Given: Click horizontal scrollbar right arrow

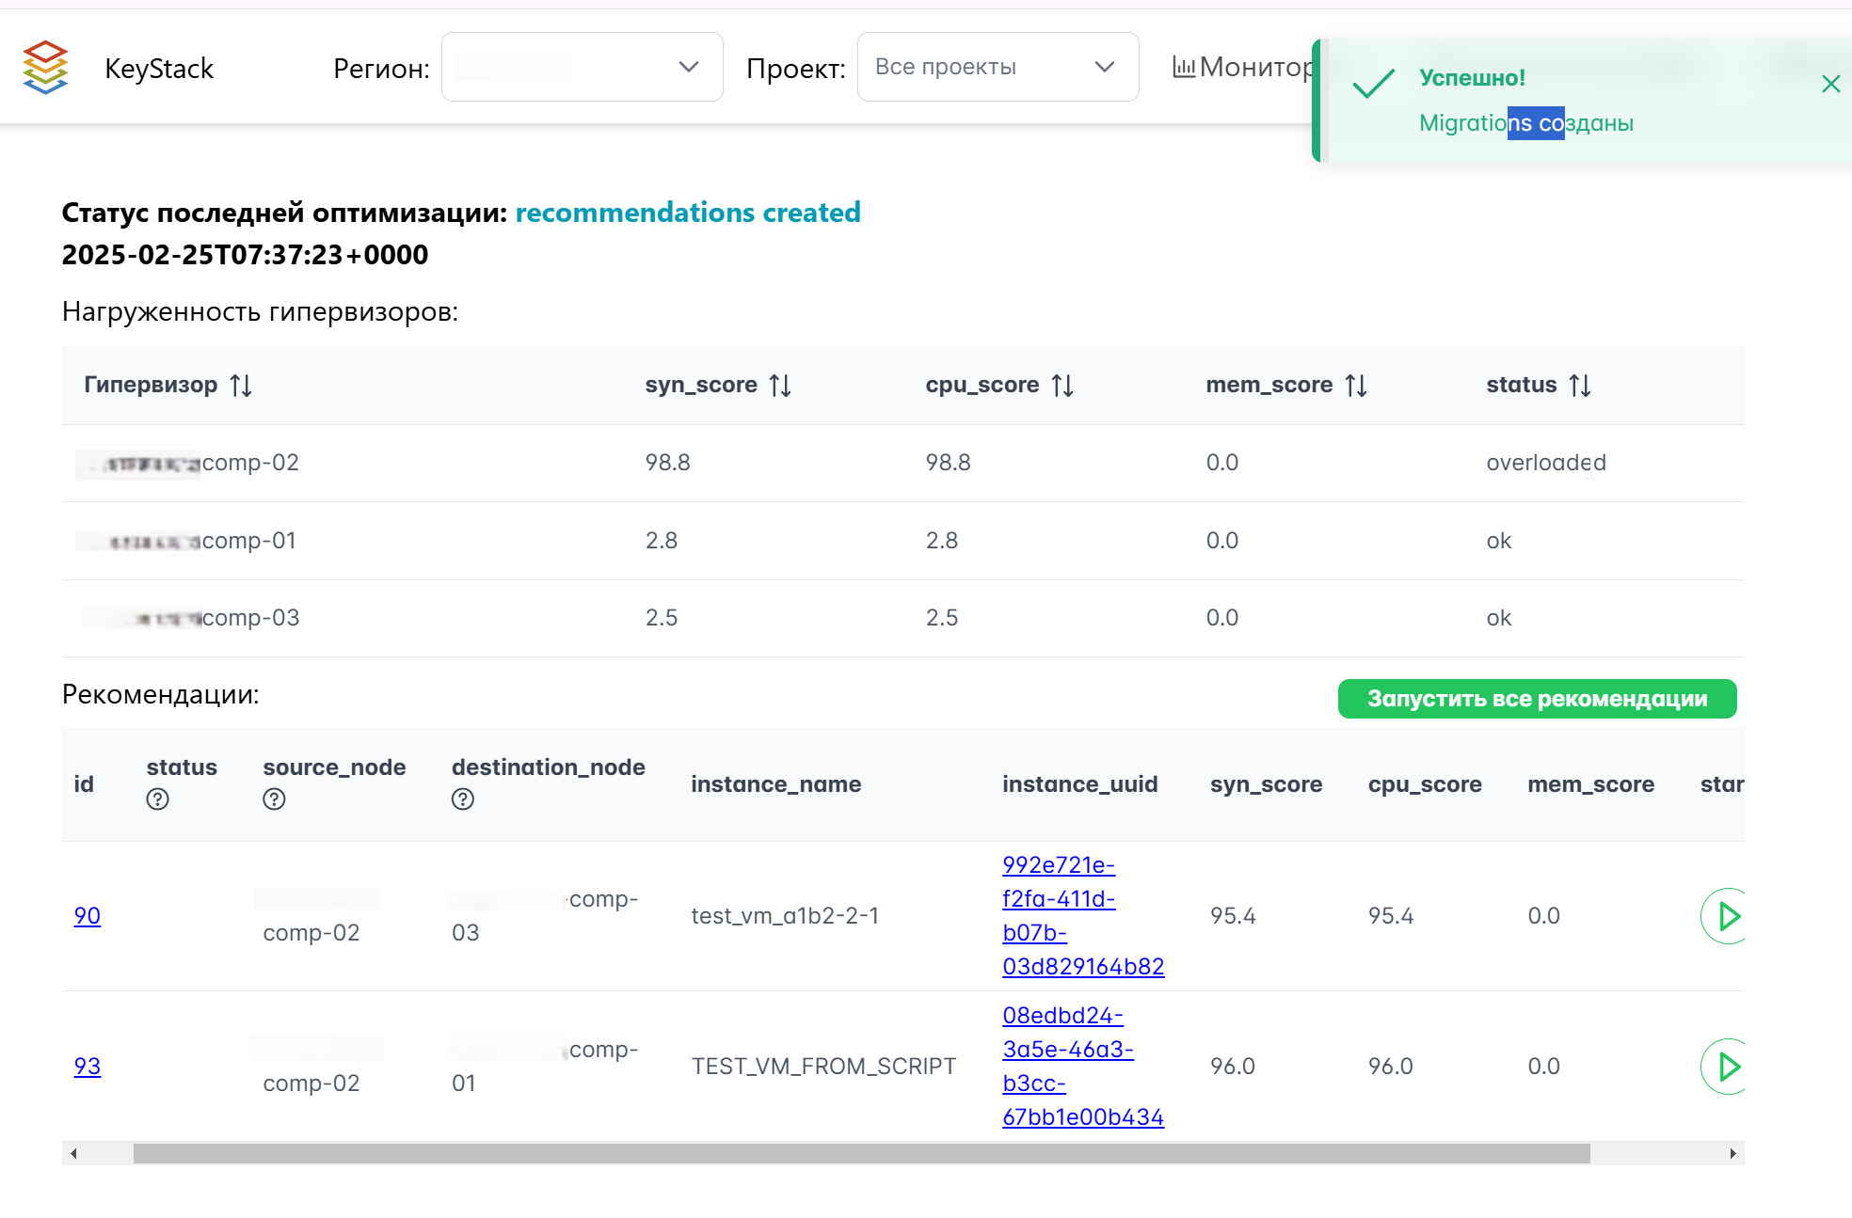Looking at the screenshot, I should [x=1732, y=1153].
